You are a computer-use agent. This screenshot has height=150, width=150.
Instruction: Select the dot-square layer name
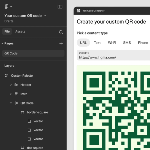[x=35, y=148]
